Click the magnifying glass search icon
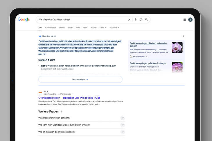212x141 pixels. pyautogui.click(x=146, y=20)
